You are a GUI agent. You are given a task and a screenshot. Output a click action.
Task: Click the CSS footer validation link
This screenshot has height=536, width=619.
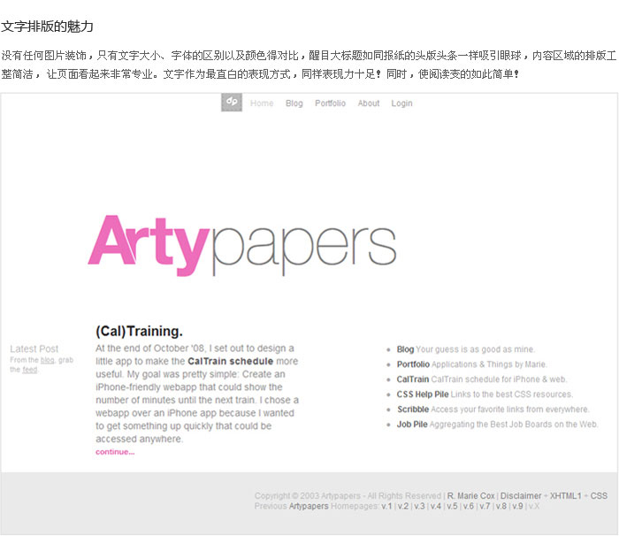coord(599,495)
